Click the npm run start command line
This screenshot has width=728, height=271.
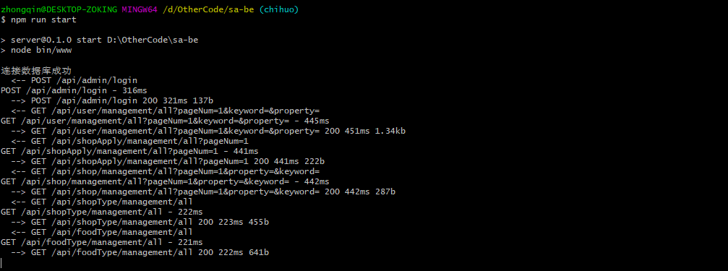(38, 20)
